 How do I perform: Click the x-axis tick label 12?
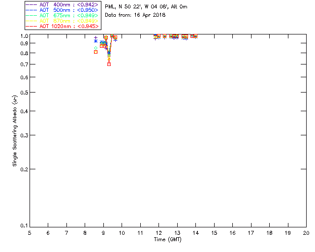158,233
